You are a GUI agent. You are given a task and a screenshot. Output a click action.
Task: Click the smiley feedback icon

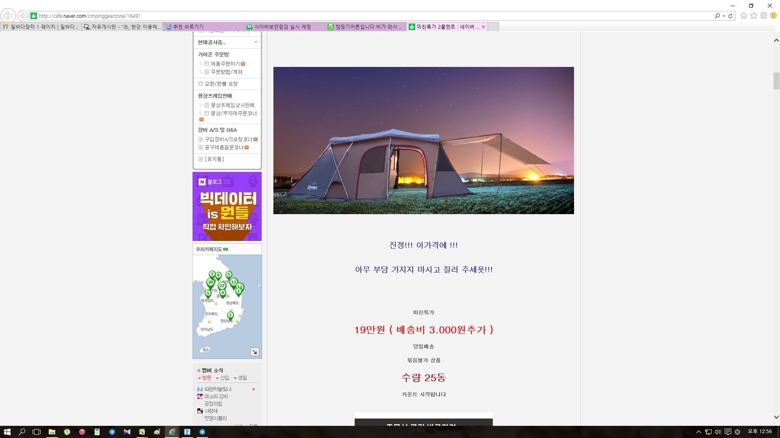773,16
